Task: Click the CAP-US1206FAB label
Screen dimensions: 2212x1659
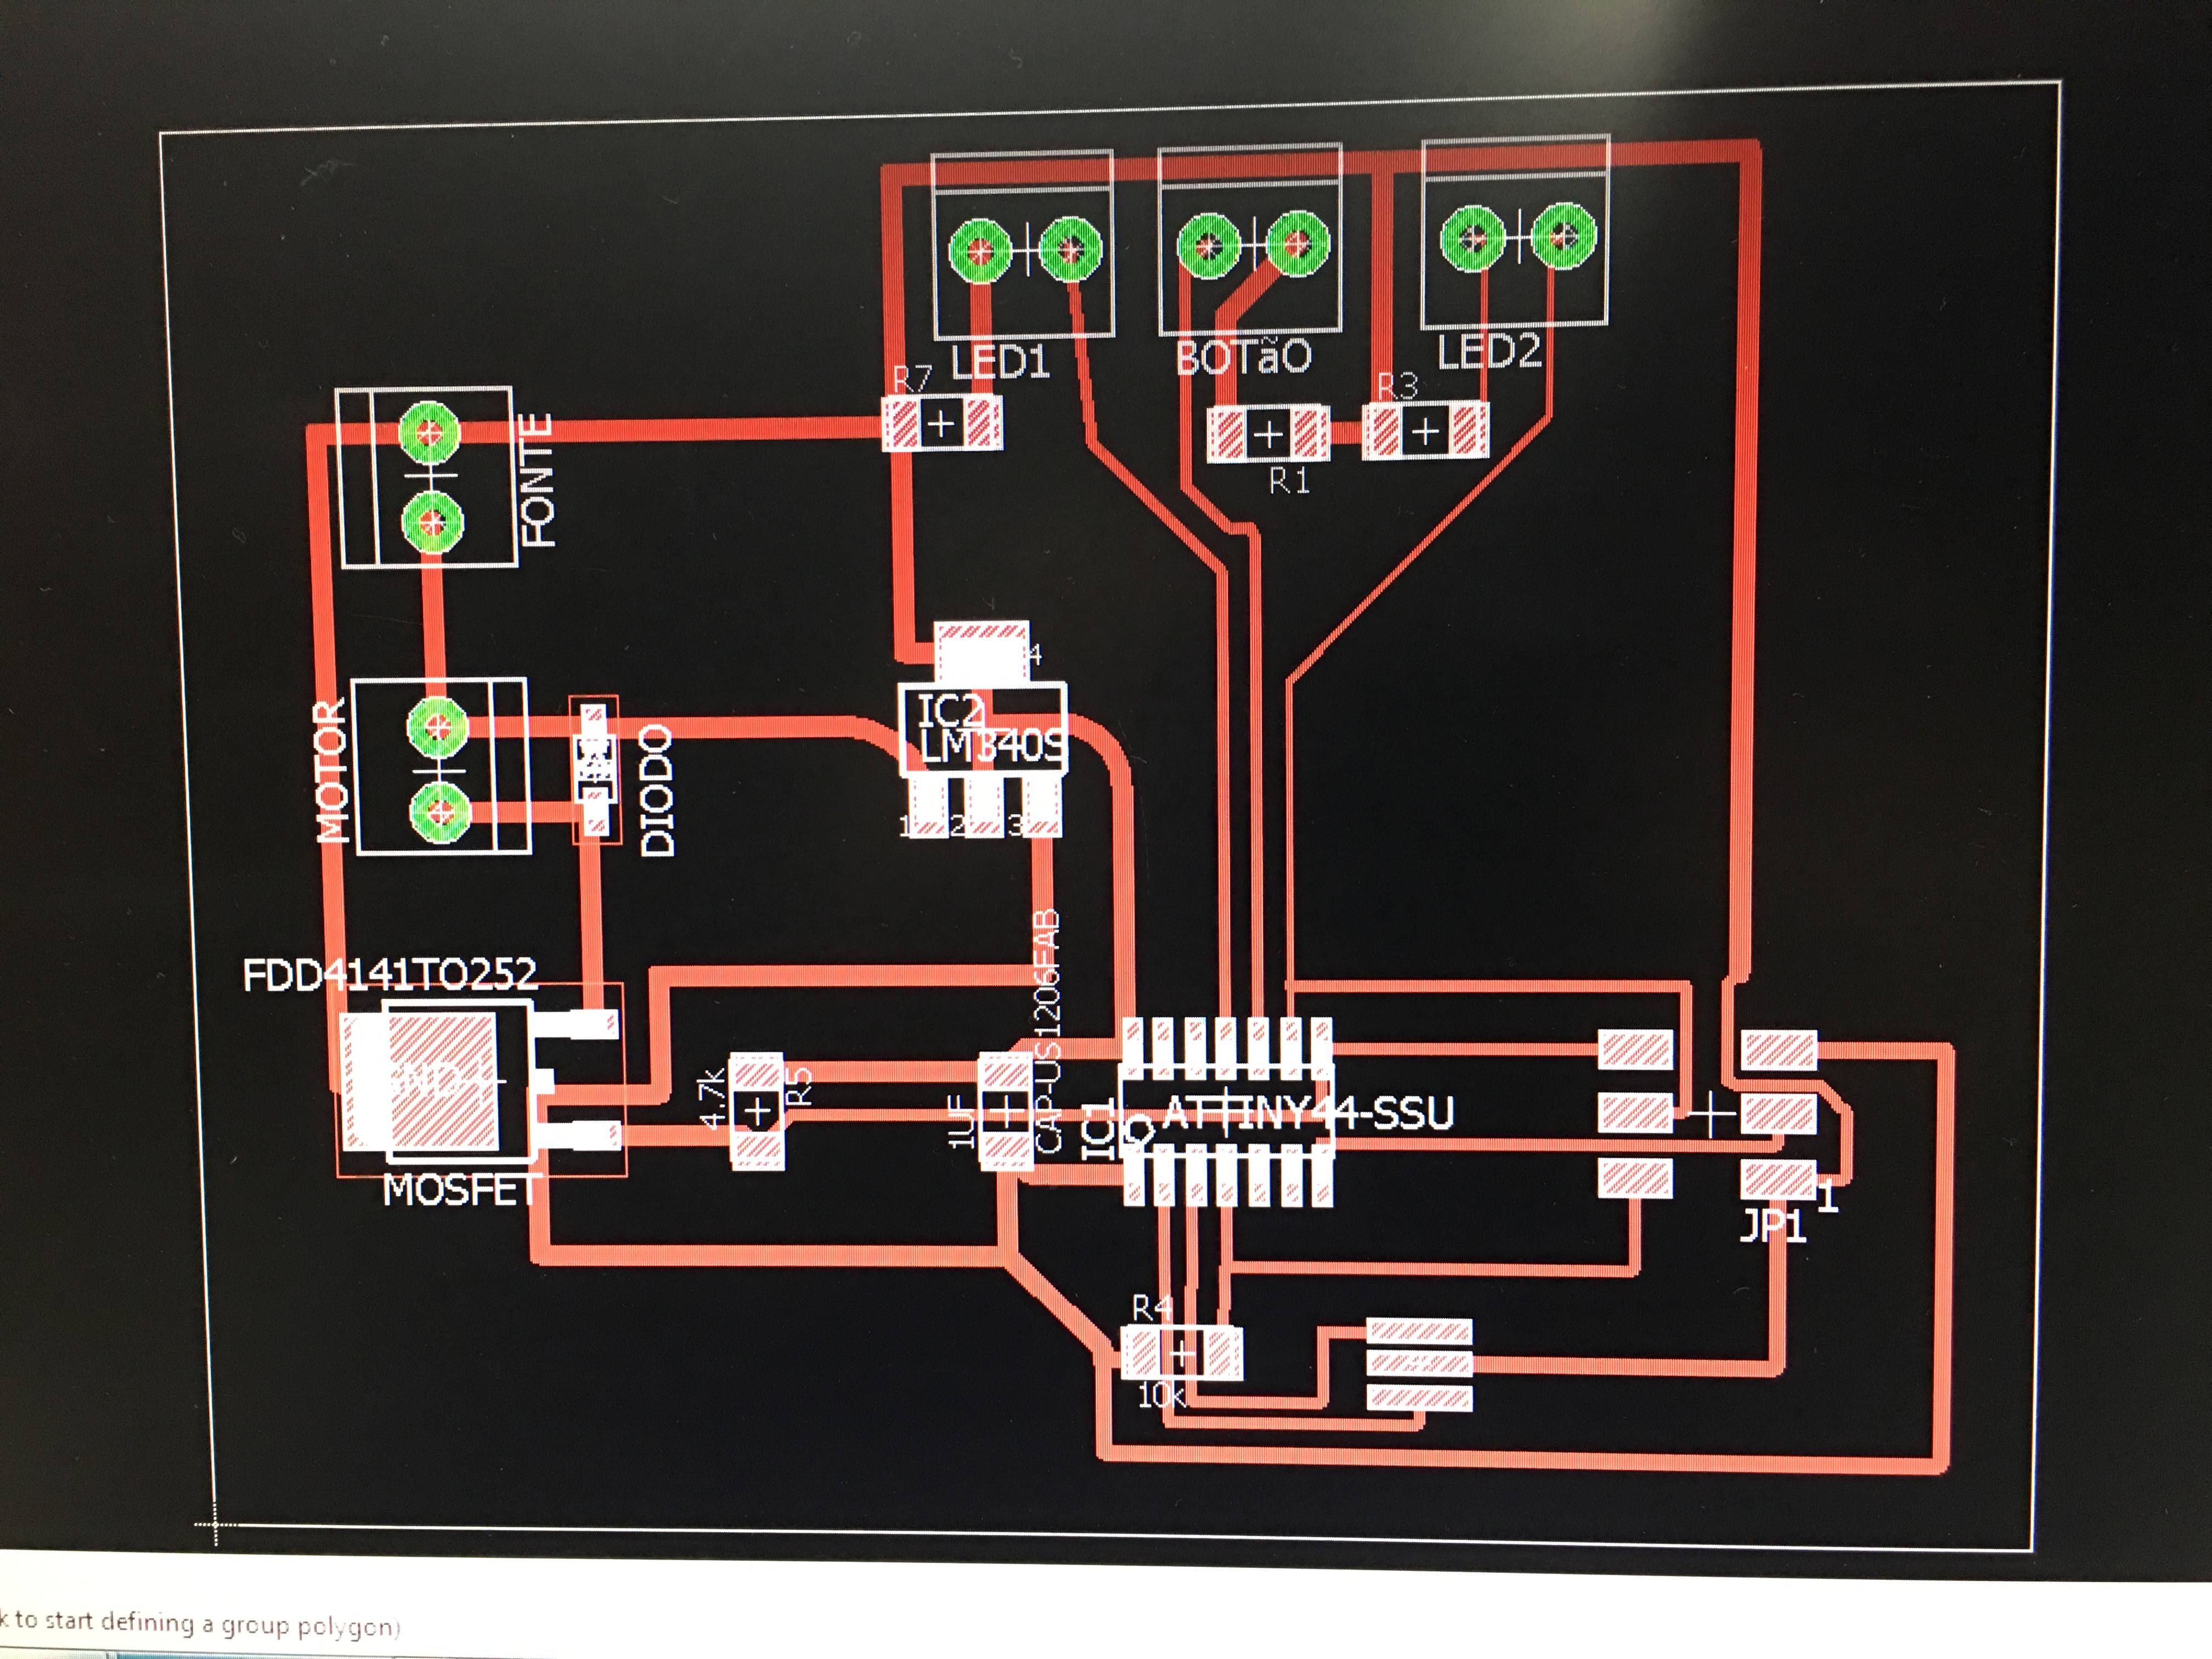Action: (x=1047, y=1030)
